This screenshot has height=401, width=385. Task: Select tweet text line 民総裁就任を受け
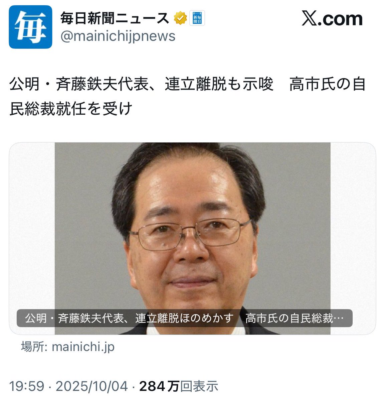[x=71, y=109]
